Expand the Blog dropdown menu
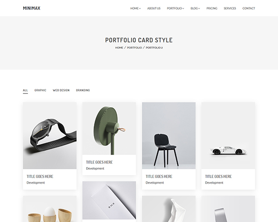The height and width of the screenshot is (222, 278). pos(195,8)
